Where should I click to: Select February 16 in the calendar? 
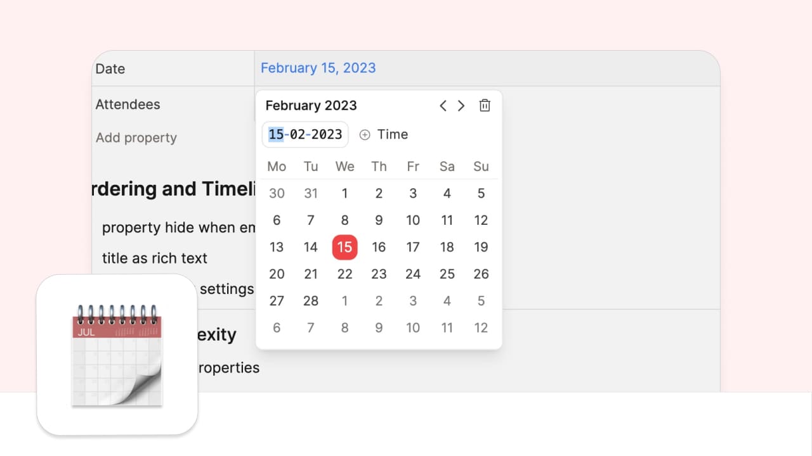pos(379,247)
